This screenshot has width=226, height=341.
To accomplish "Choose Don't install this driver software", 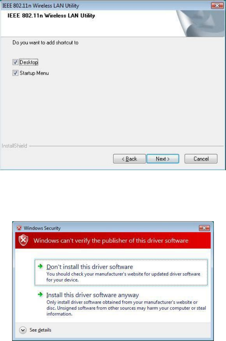I will coord(121,272).
